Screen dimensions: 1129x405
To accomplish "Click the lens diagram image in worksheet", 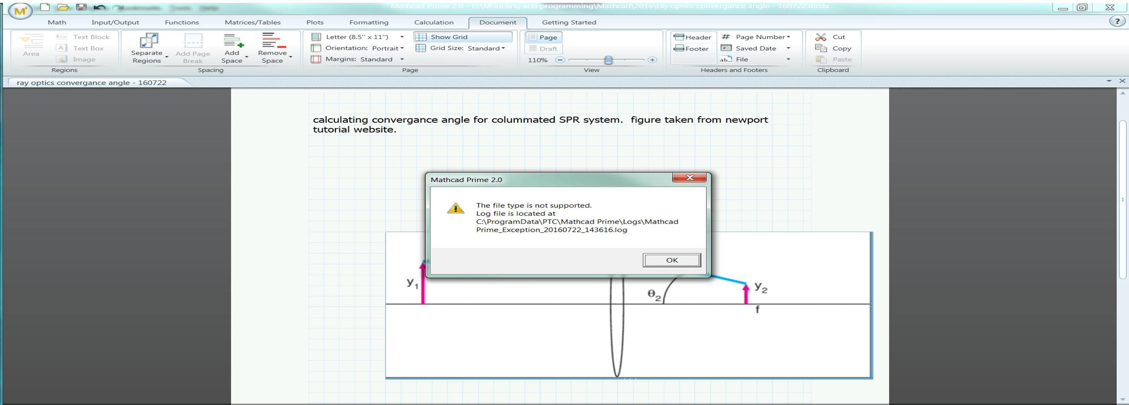I will [x=629, y=305].
